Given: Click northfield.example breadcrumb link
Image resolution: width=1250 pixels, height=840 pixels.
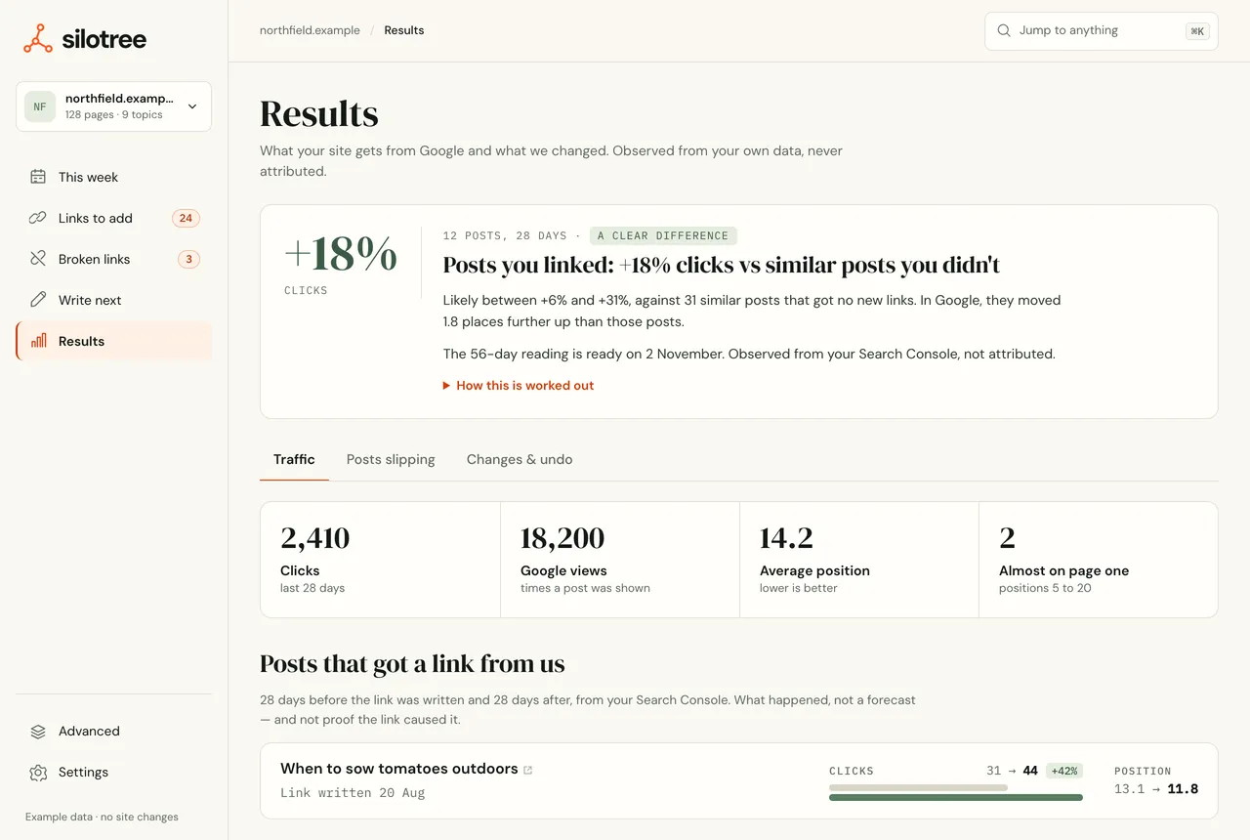Looking at the screenshot, I should 310,30.
